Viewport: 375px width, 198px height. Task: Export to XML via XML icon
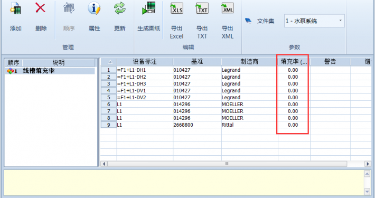click(228, 8)
